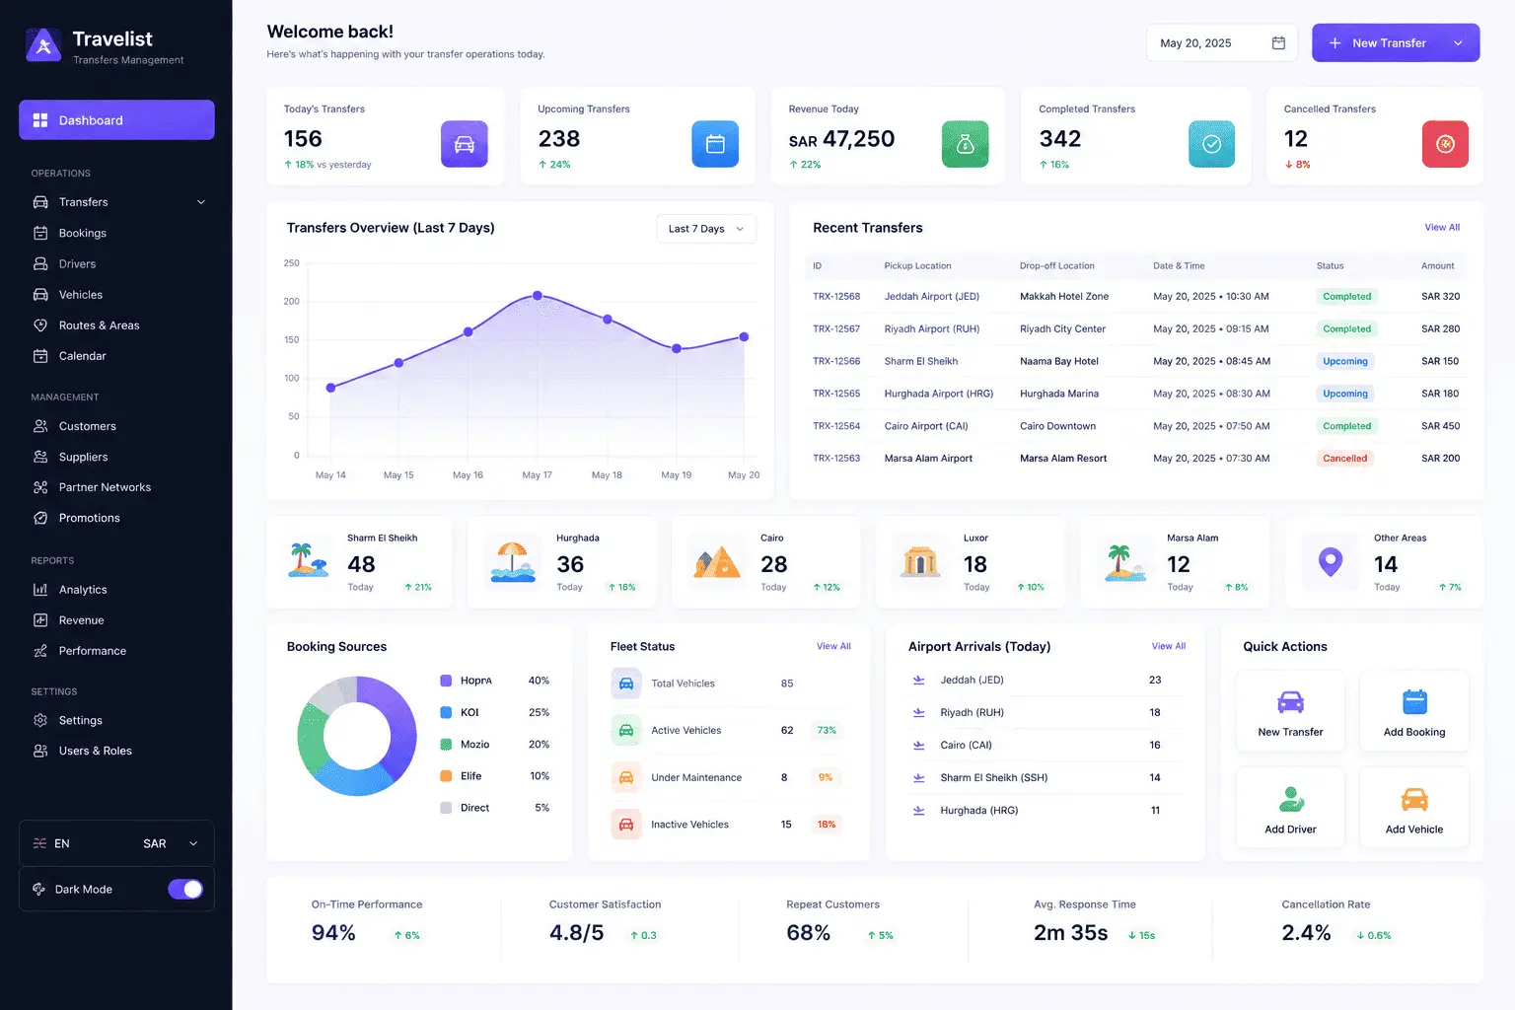Click the green money bag Revenue Today icon

point(965,144)
